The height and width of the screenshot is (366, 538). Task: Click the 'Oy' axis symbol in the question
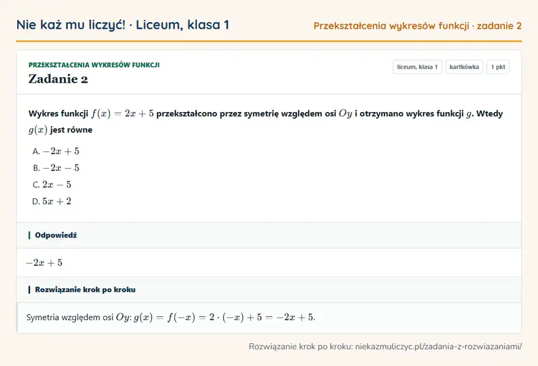tap(345, 114)
